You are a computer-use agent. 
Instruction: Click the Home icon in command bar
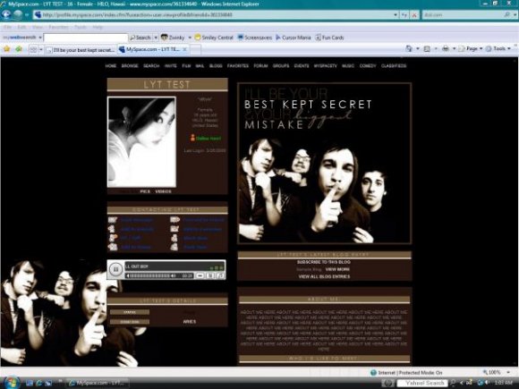tap(409, 48)
